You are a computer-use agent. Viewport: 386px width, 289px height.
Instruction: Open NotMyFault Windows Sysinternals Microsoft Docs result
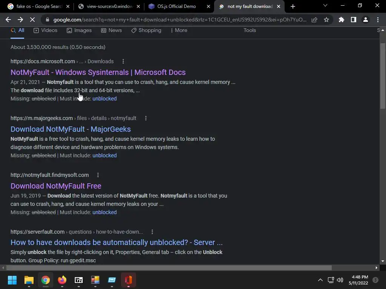[x=98, y=72]
